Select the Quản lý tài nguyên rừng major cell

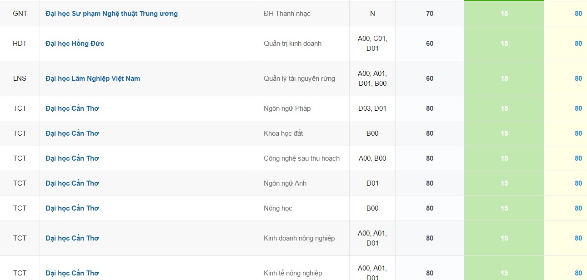click(299, 79)
